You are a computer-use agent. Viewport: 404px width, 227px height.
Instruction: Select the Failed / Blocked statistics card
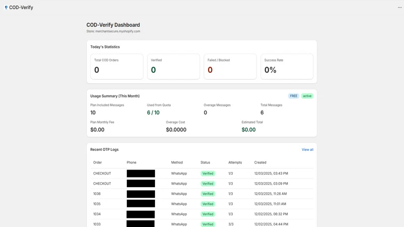pos(230,67)
